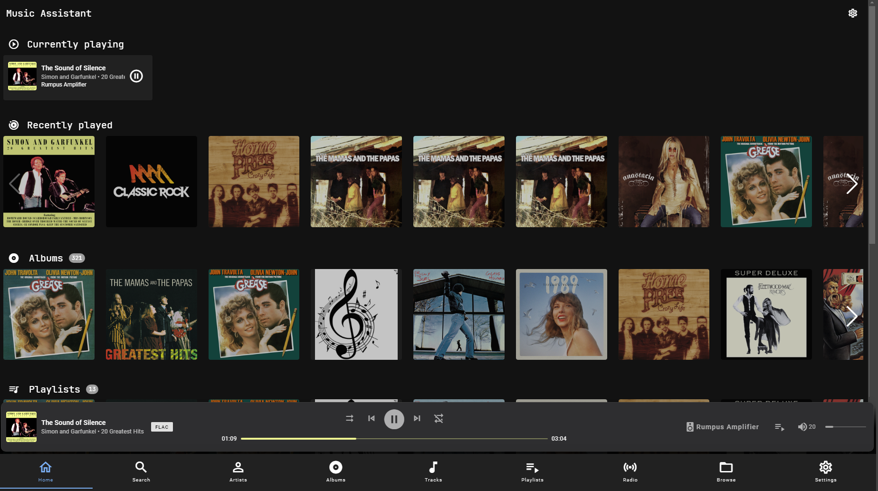The width and height of the screenshot is (878, 491).
Task: Open Search from the bottom navigation
Action: click(141, 471)
